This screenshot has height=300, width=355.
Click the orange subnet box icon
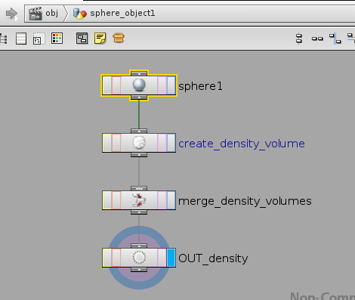119,38
